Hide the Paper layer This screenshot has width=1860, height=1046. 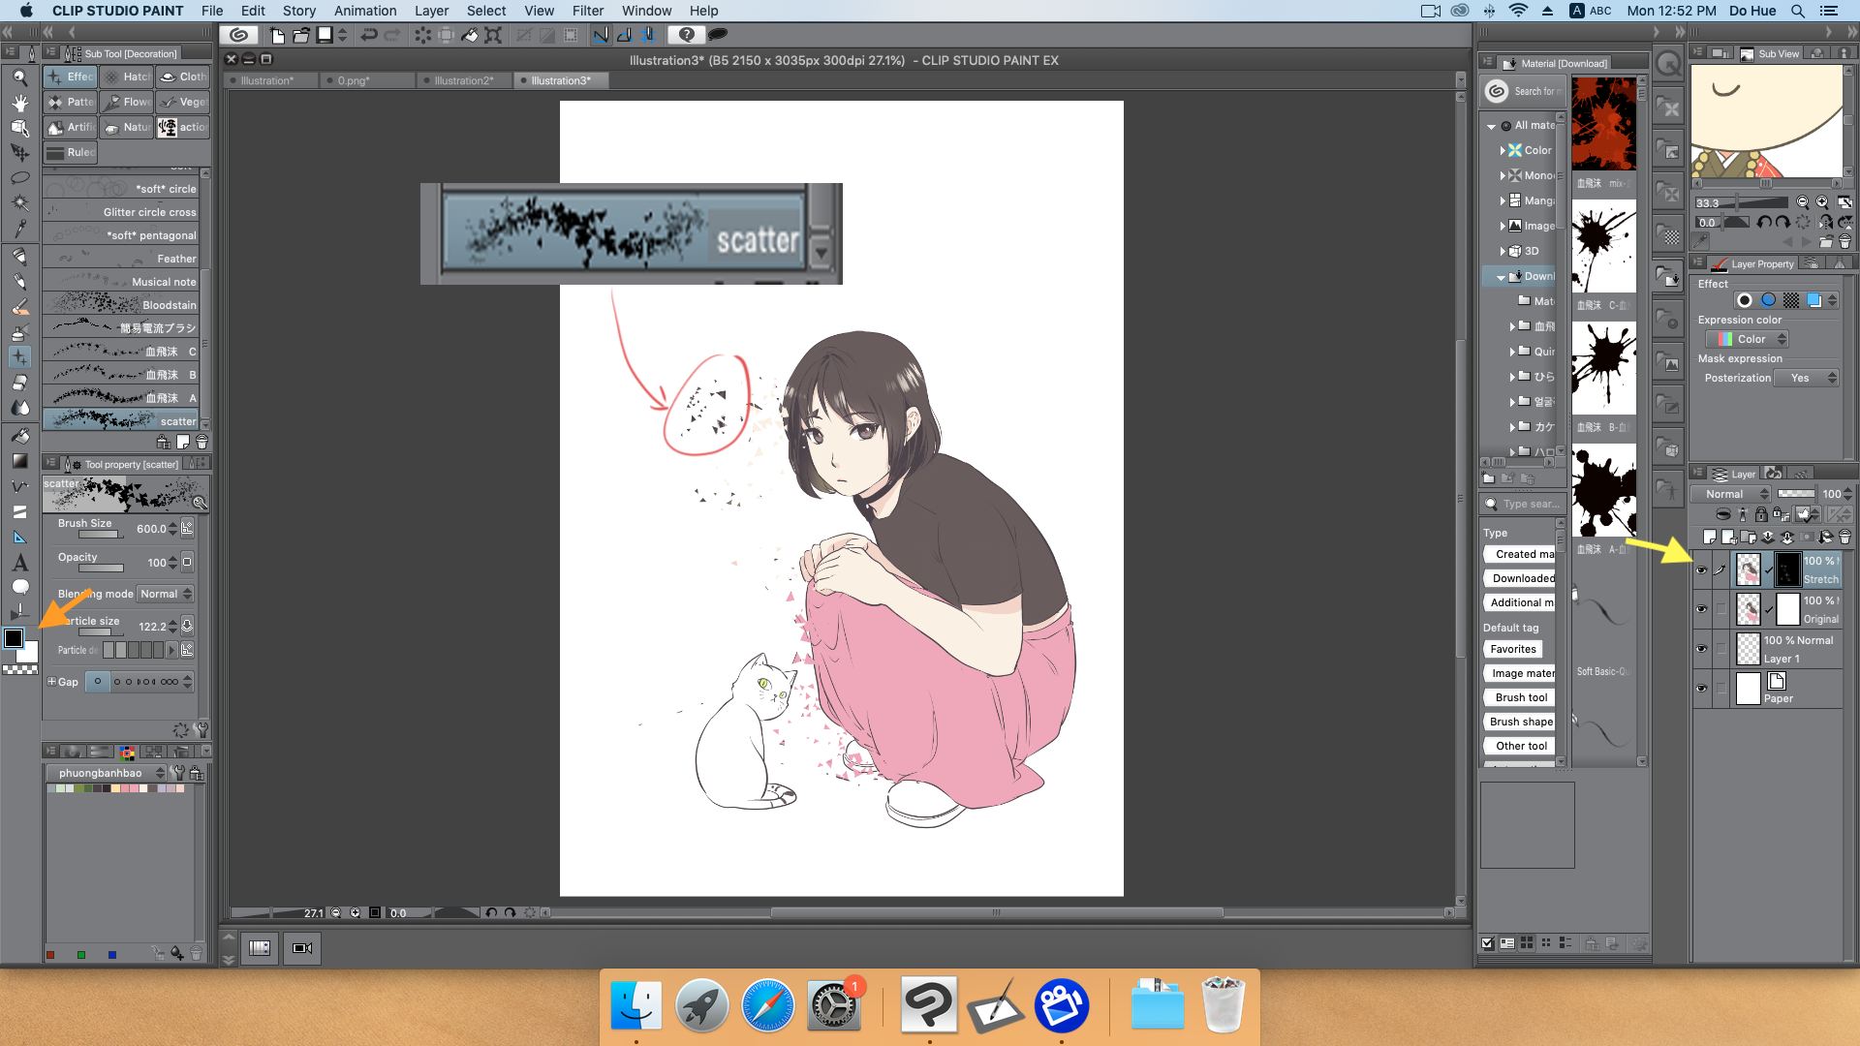pos(1702,688)
